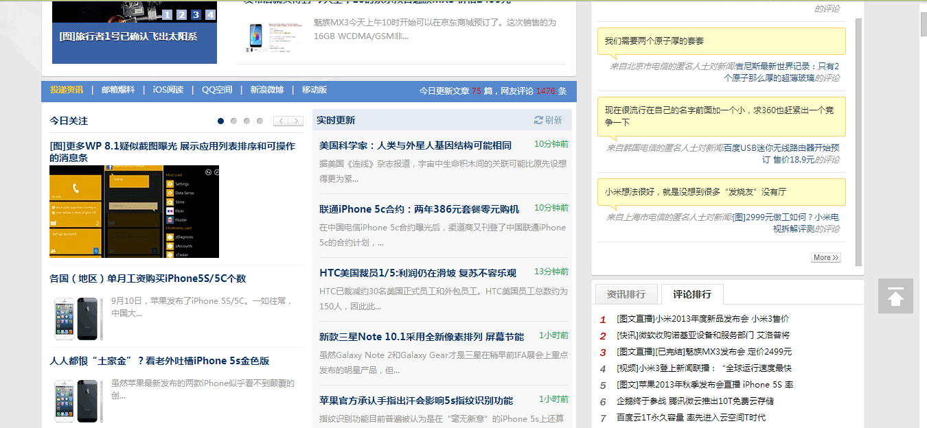Click the back-to-top arrow icon
Image resolution: width=927 pixels, height=428 pixels.
pyautogui.click(x=895, y=296)
